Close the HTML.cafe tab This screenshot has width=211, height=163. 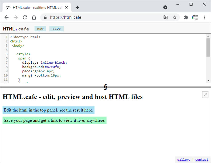click(66, 7)
